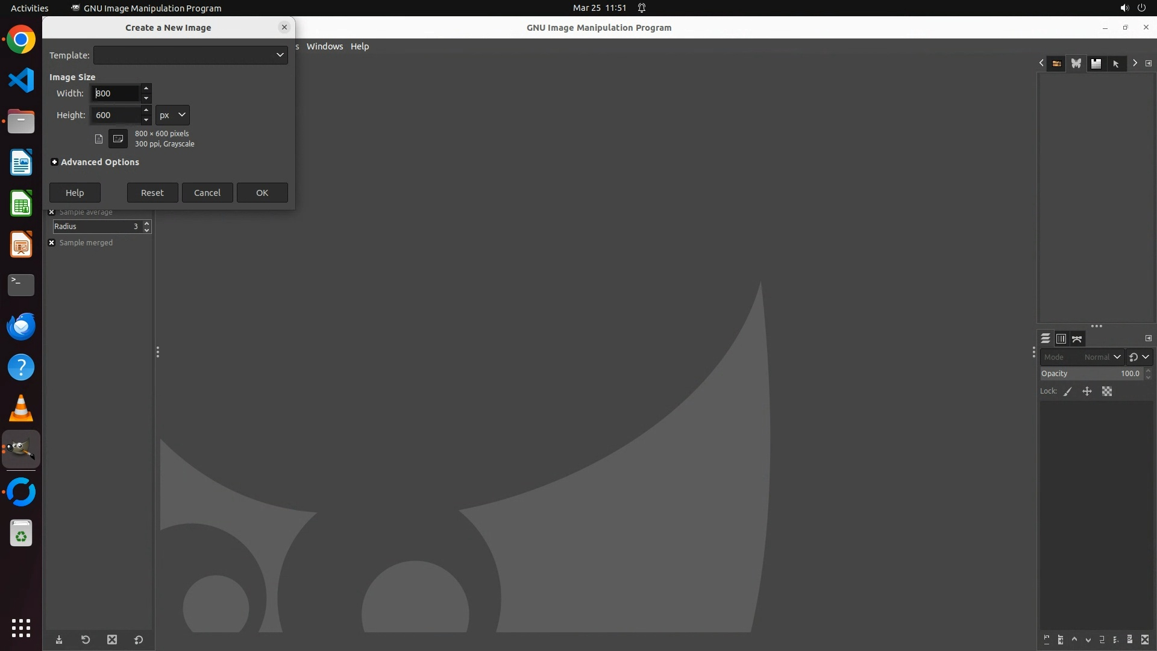Open the Symmetry Painting butterfly tab
Image resolution: width=1157 pixels, height=651 pixels.
click(x=1076, y=63)
